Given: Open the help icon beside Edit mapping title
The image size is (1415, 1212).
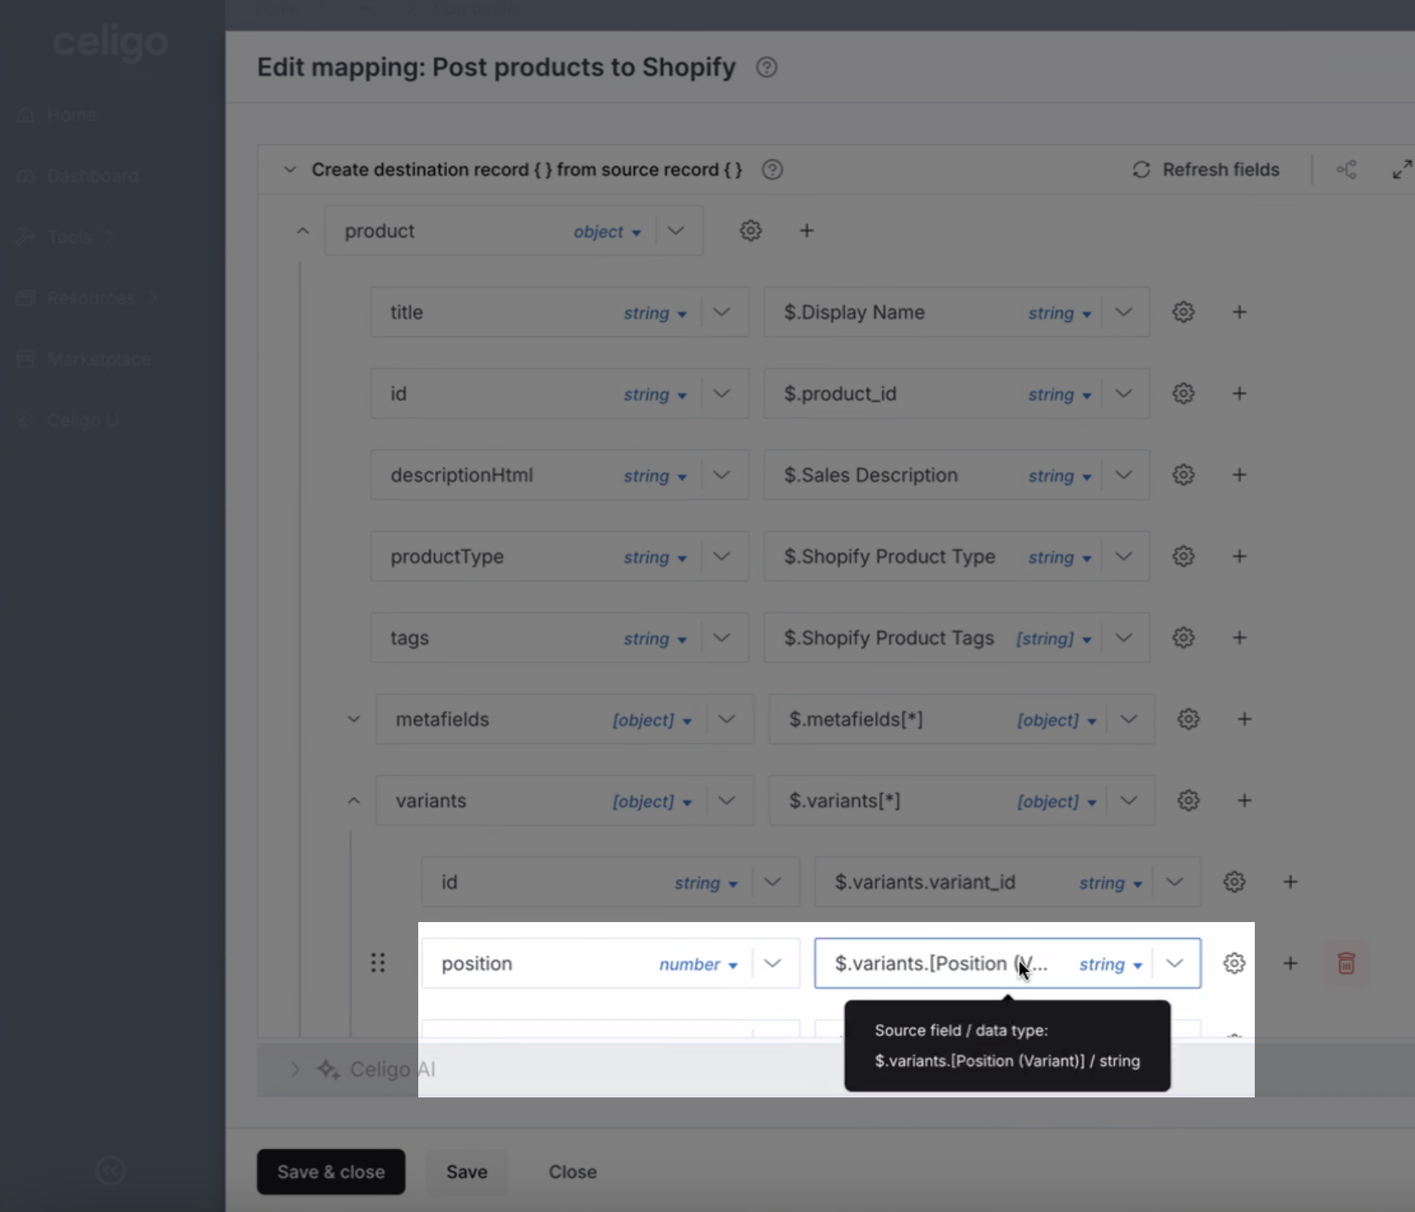Looking at the screenshot, I should pyautogui.click(x=767, y=67).
